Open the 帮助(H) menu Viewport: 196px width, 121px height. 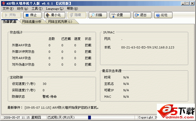pos(72,9)
